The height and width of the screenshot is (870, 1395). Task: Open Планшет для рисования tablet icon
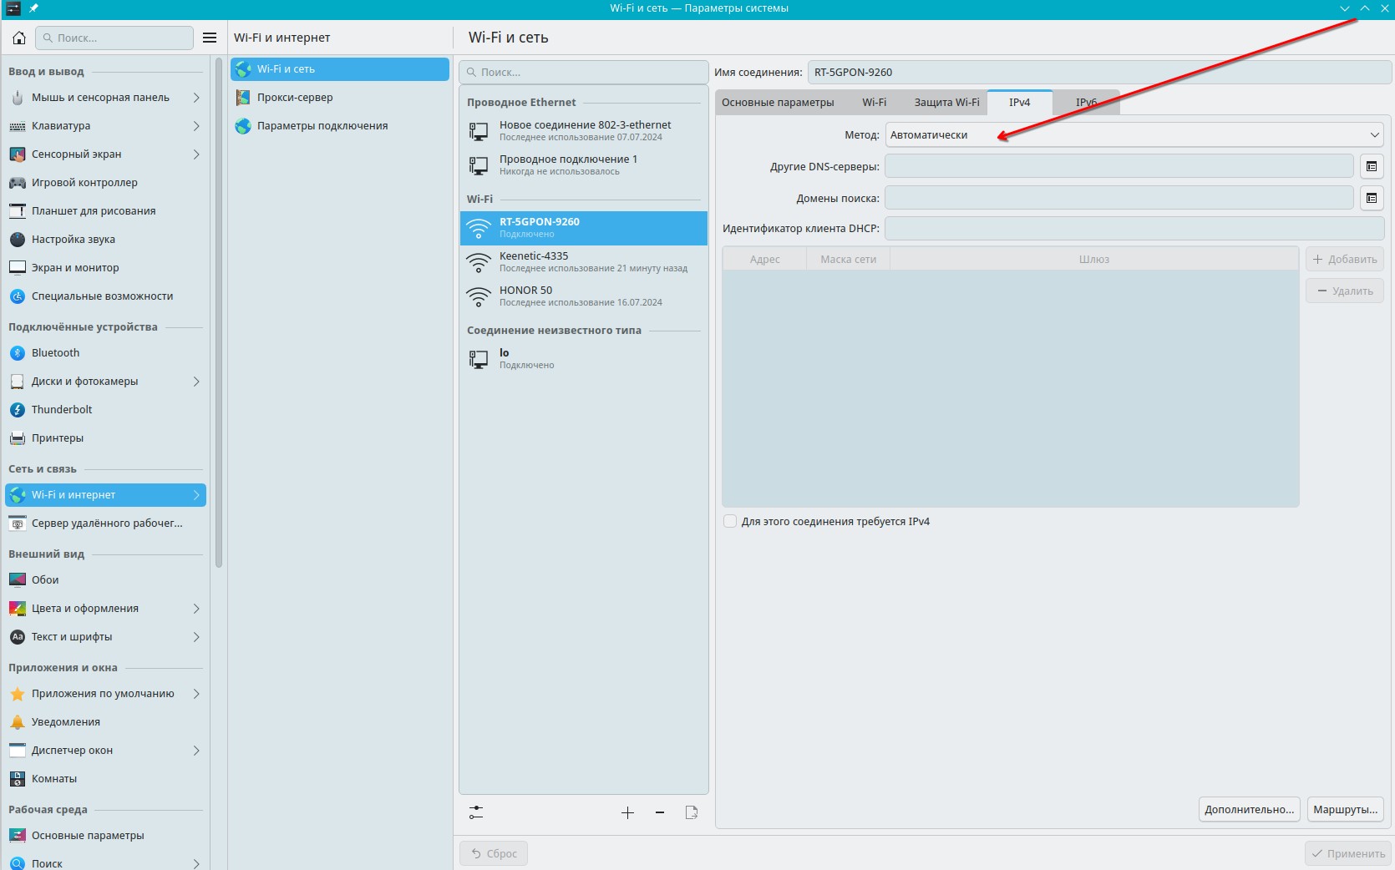[18, 211]
